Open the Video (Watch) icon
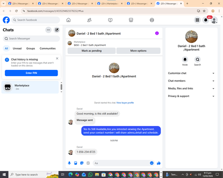 [110, 20]
